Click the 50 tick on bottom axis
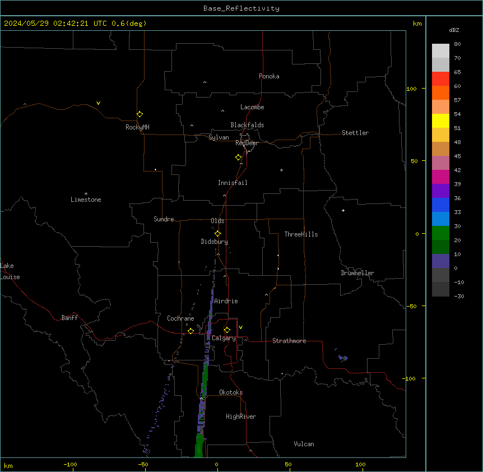 (289, 464)
